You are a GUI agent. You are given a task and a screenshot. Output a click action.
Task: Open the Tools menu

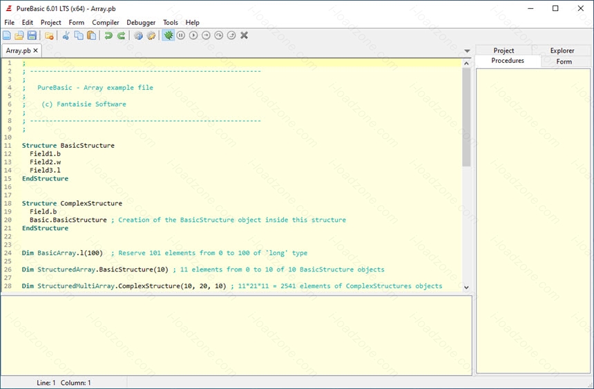171,22
